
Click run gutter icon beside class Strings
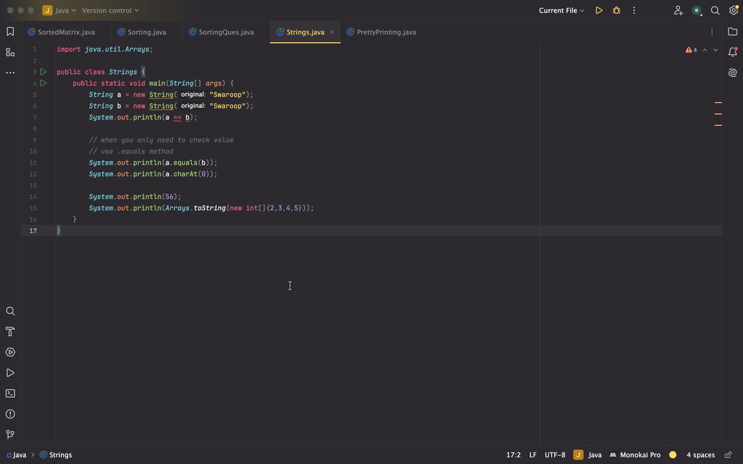pos(43,72)
